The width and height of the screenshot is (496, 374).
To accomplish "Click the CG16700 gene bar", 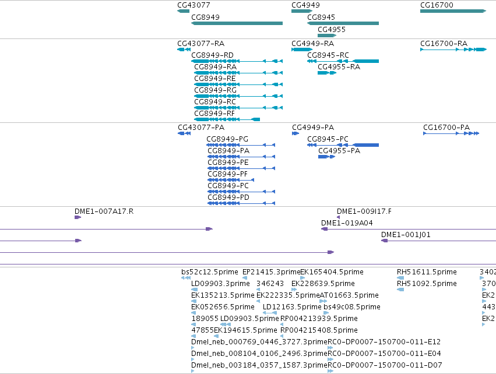I will pyautogui.click(x=453, y=11).
